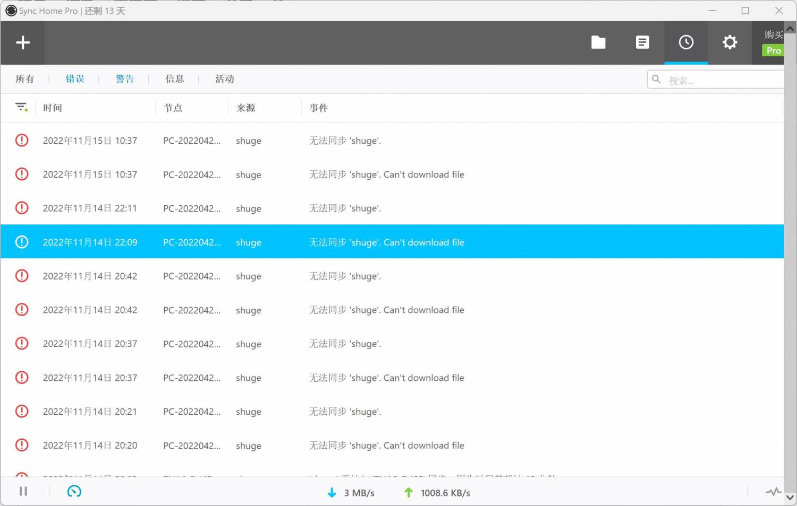Open the history clock icon
This screenshot has width=797, height=506.
click(686, 42)
